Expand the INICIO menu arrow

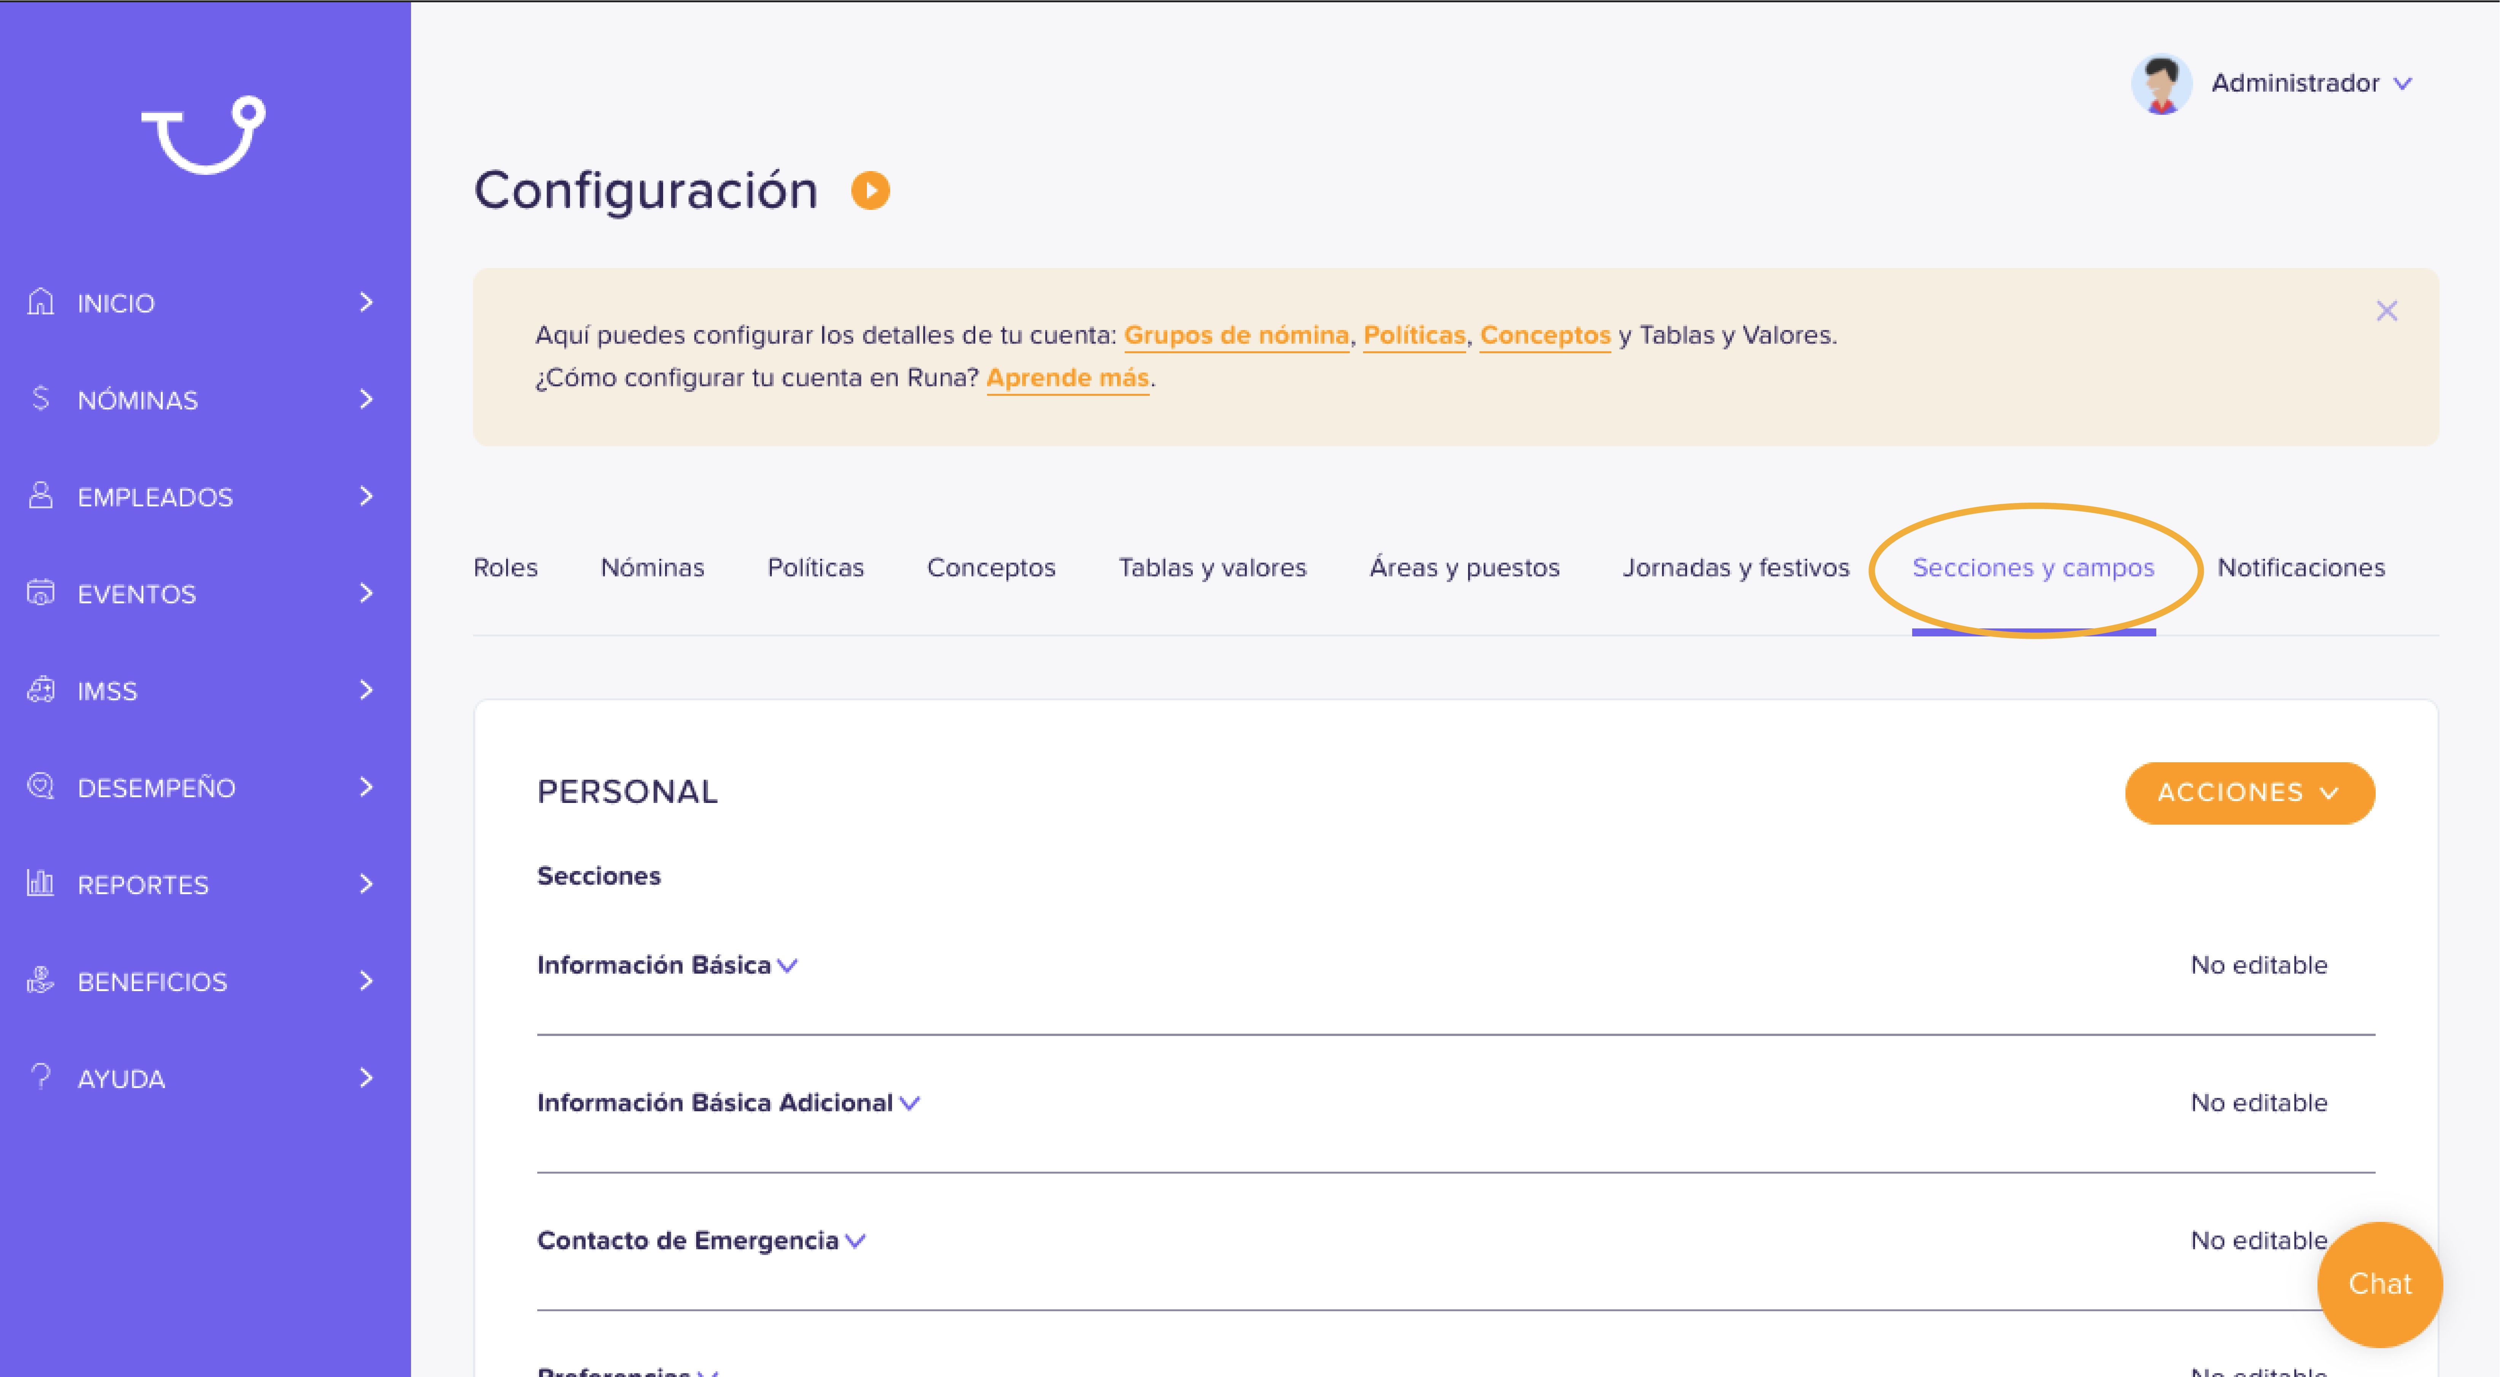tap(366, 303)
